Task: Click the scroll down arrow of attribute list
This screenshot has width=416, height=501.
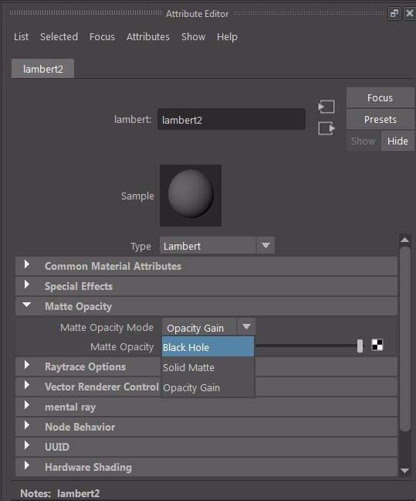Action: pyautogui.click(x=405, y=471)
